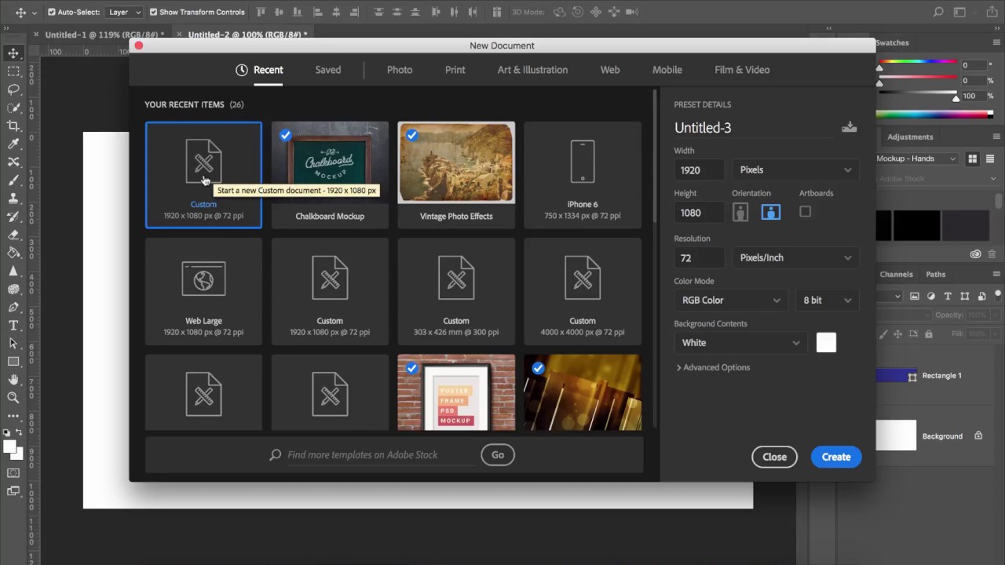This screenshot has width=1005, height=565.
Task: Click the white background color swatch
Action: 826,342
